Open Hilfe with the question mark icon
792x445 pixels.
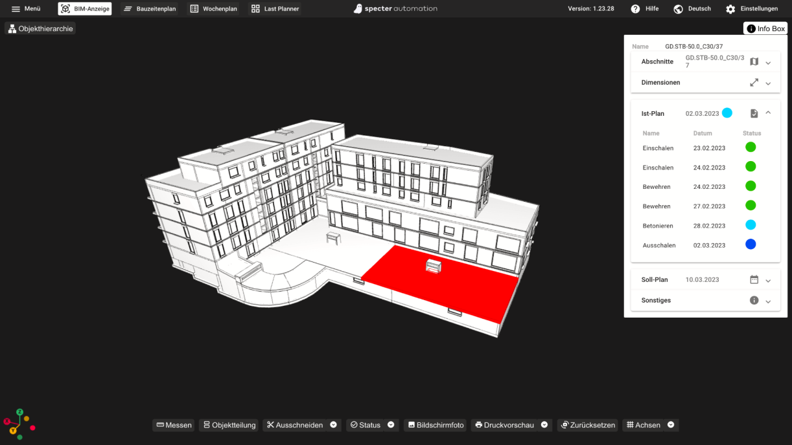[x=636, y=9]
